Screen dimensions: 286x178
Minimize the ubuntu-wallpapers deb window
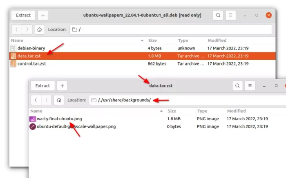245,16
